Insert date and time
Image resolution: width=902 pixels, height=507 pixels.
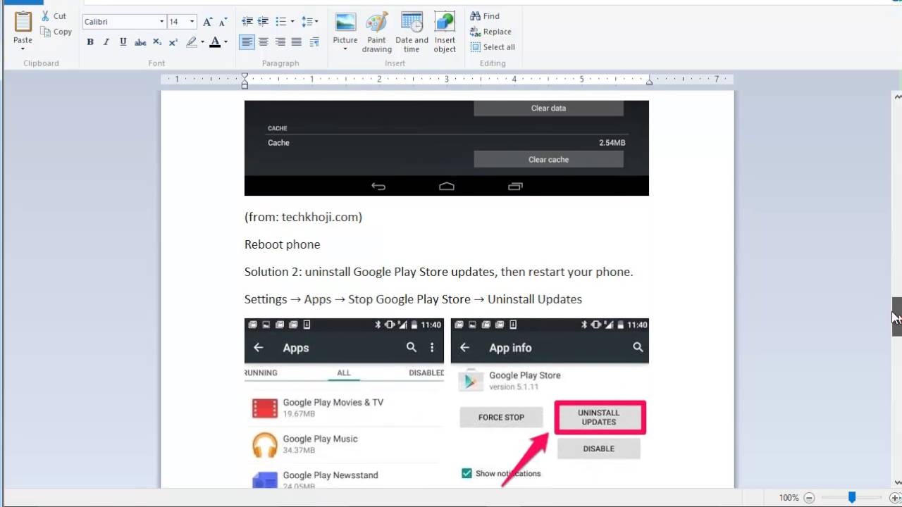[x=412, y=32]
